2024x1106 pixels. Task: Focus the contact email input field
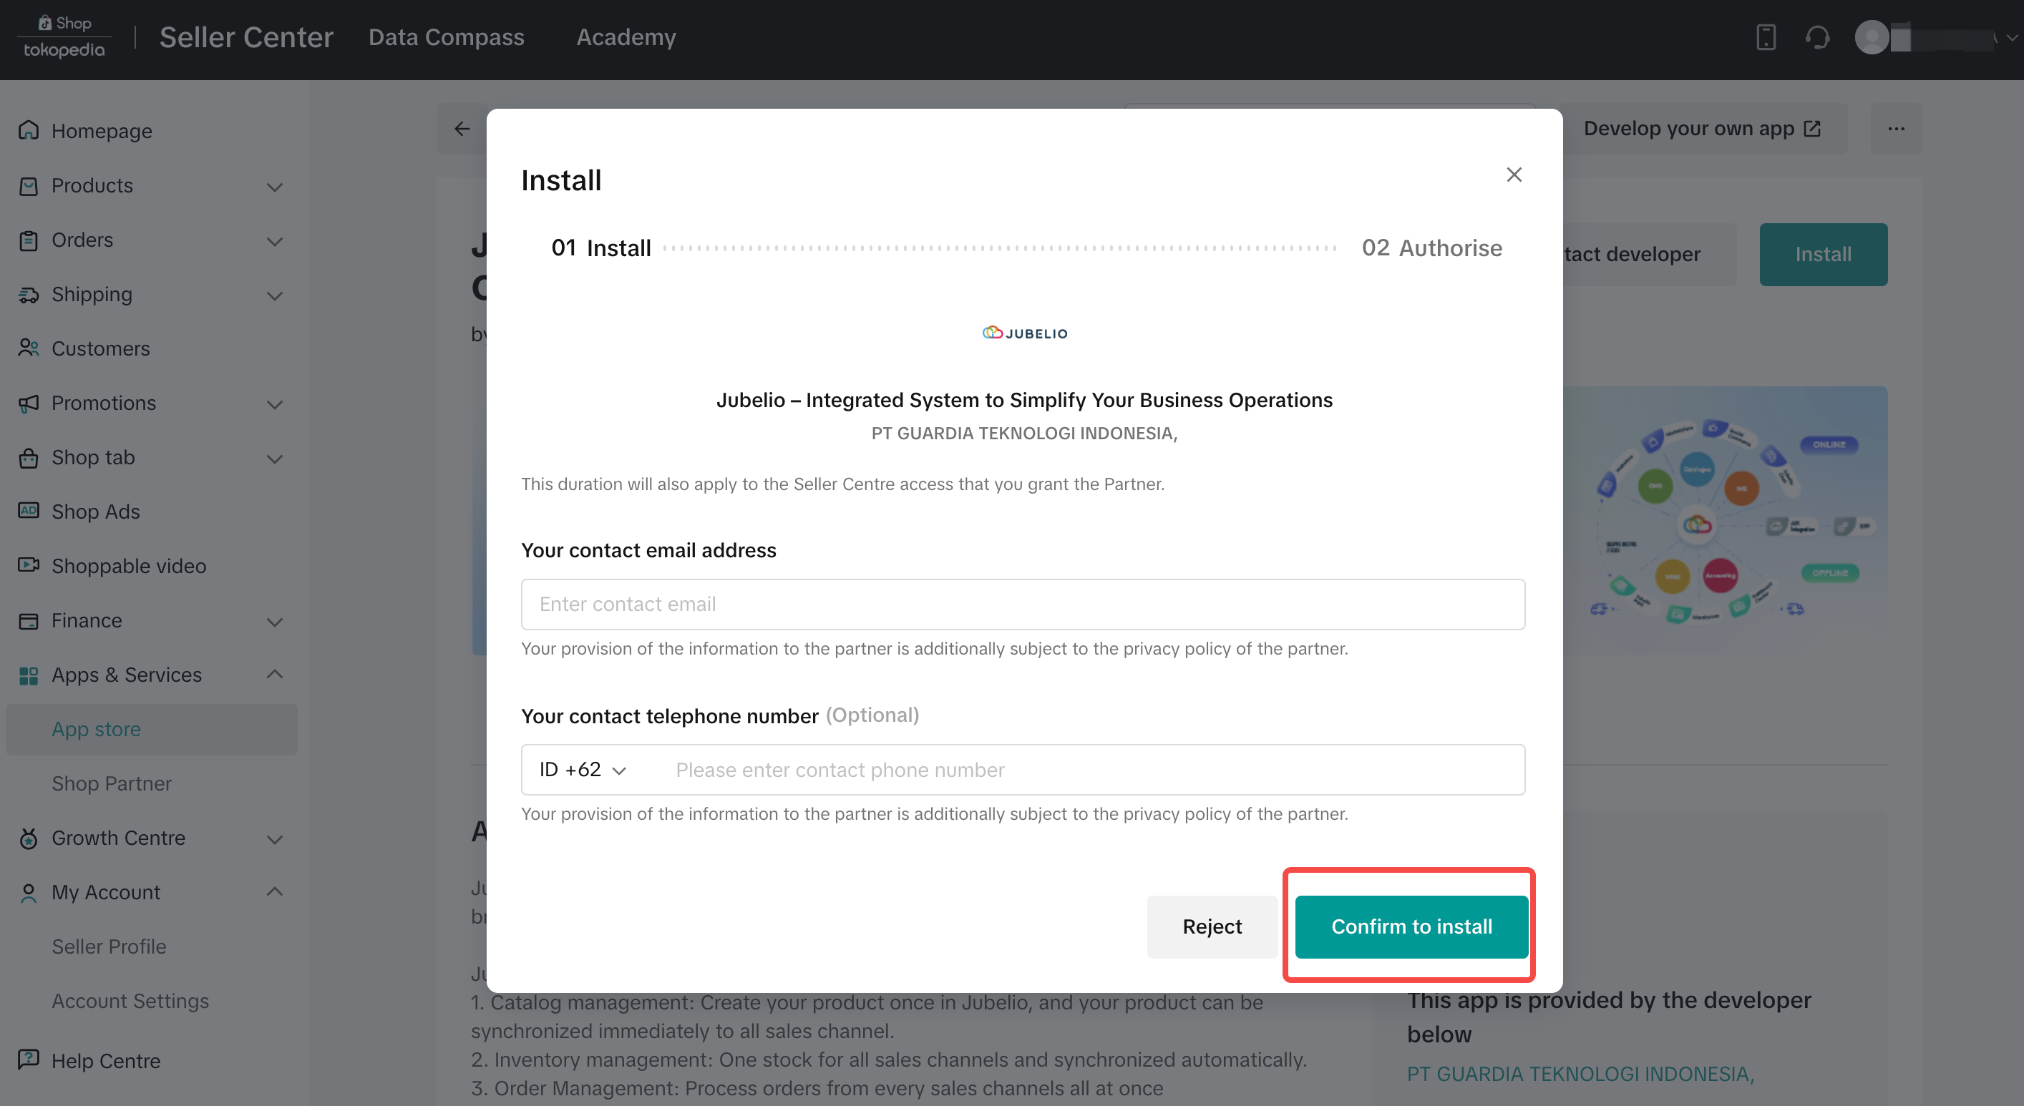click(x=1022, y=604)
